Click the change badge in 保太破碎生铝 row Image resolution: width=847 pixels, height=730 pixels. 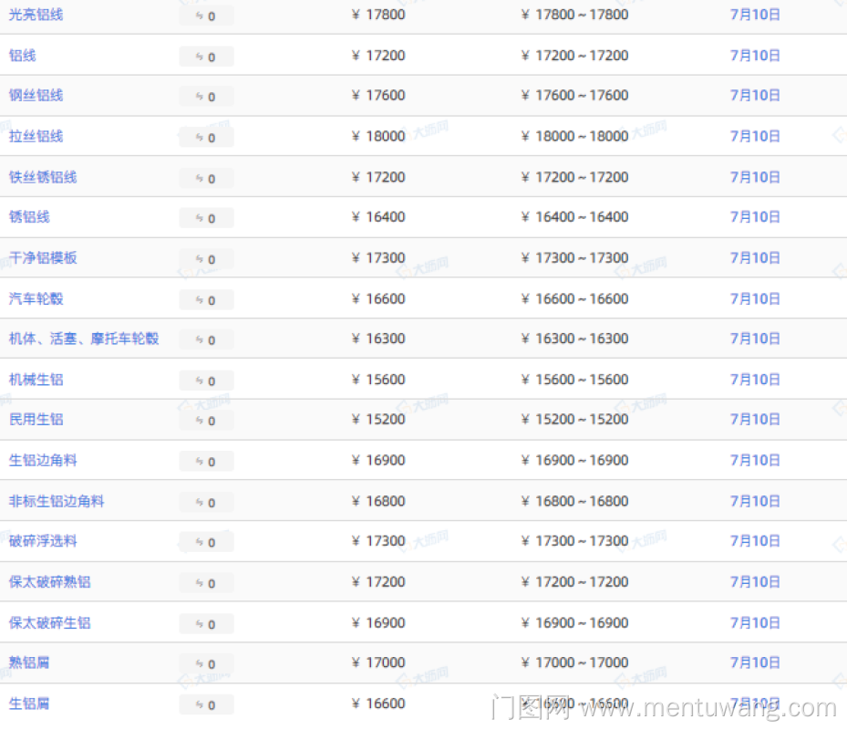click(206, 623)
